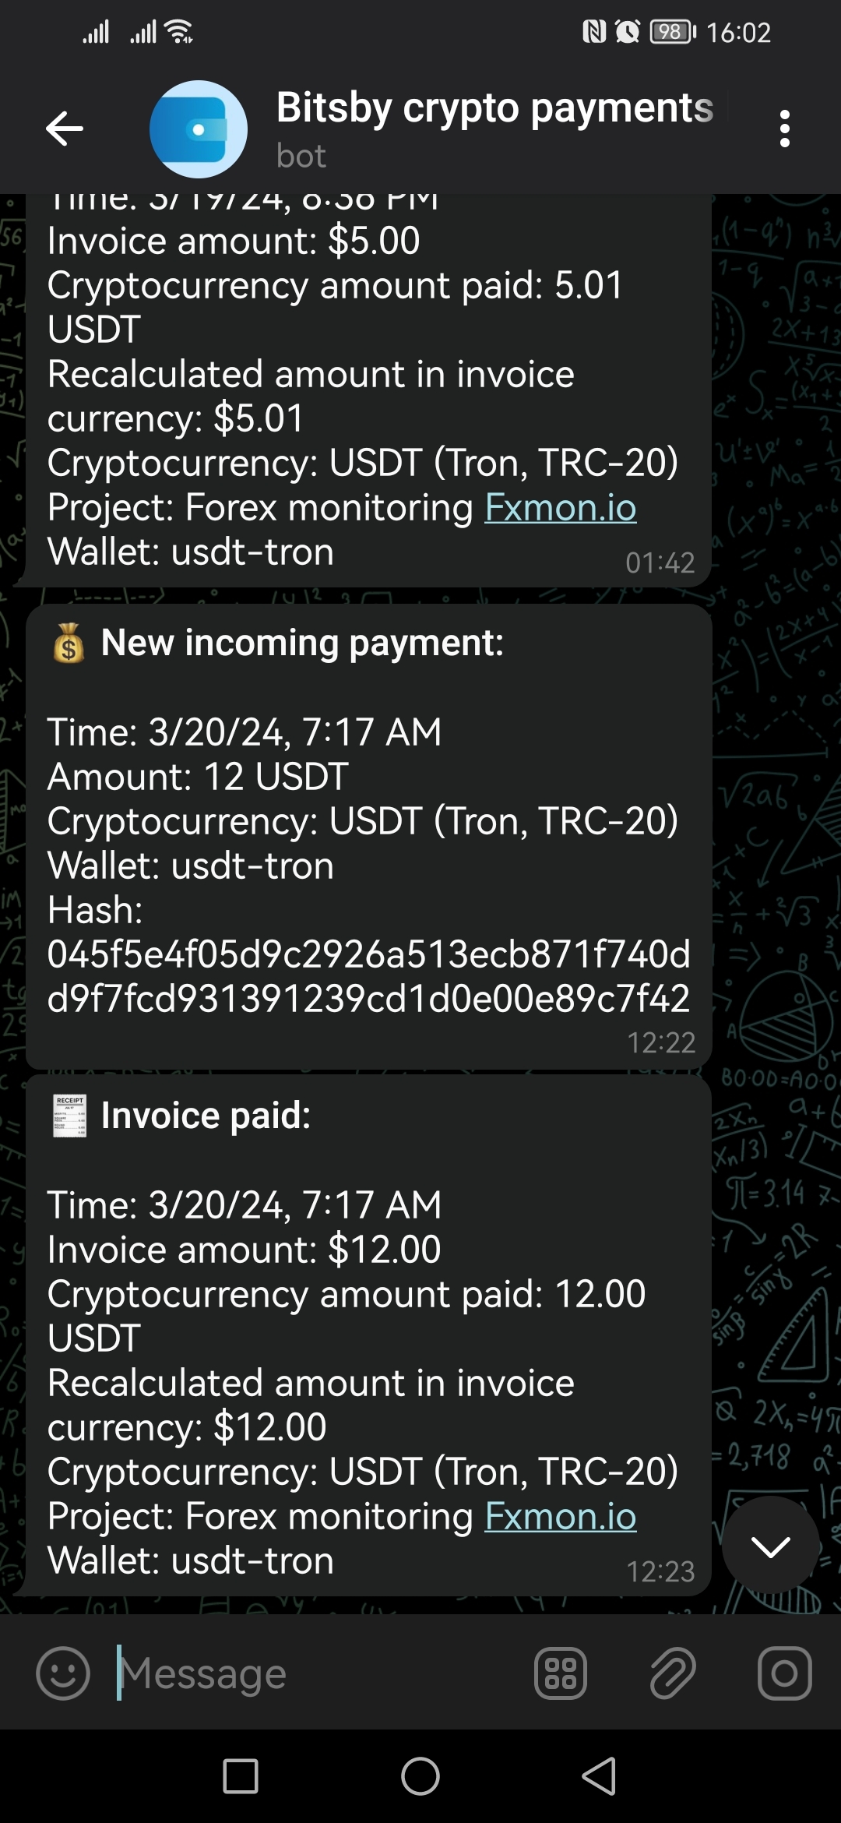The width and height of the screenshot is (841, 1823).
Task: Open the Fxmon.io link in 12:23 message
Action: [560, 1516]
